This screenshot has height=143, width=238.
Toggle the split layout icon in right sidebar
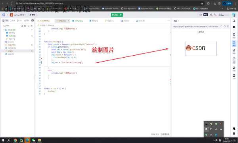[234, 21]
